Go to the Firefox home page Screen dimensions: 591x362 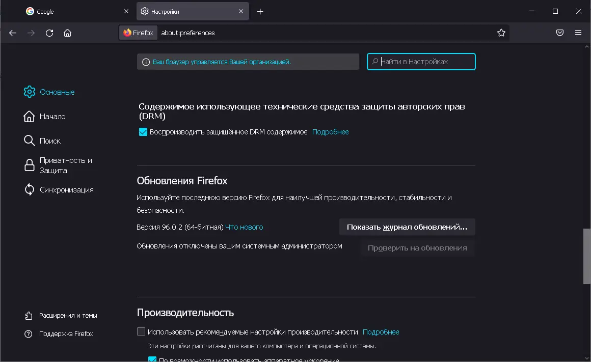67,33
